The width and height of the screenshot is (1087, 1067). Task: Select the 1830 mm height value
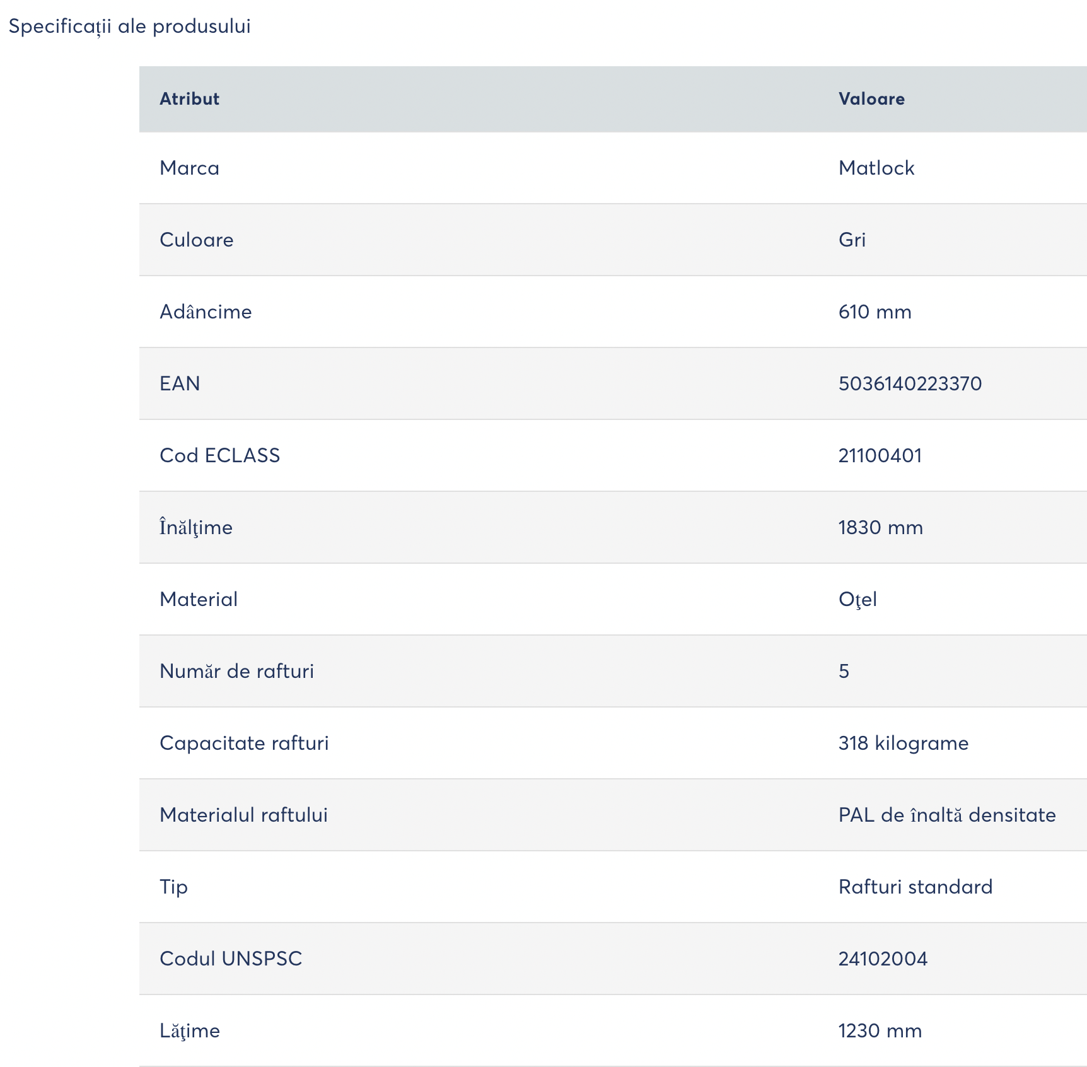pos(880,527)
